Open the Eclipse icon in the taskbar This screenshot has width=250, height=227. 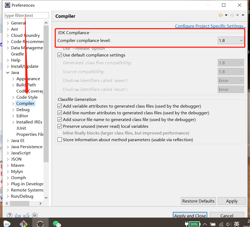click(x=40, y=224)
